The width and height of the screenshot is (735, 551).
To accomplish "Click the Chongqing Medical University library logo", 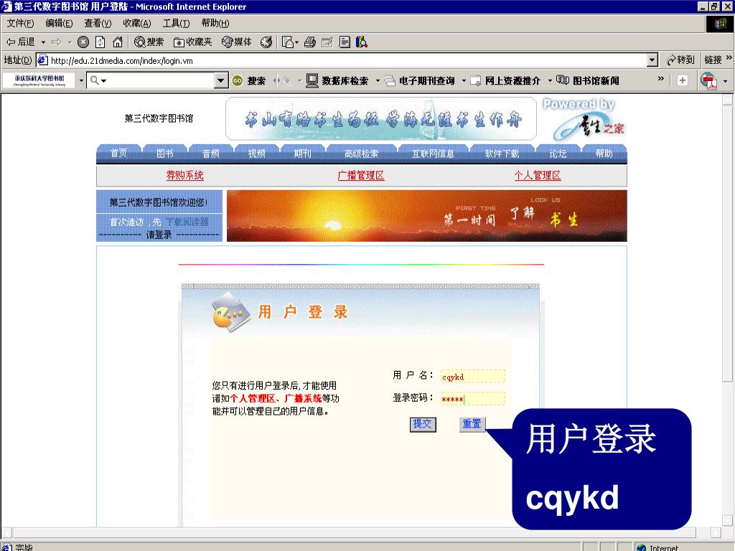I will (39, 80).
